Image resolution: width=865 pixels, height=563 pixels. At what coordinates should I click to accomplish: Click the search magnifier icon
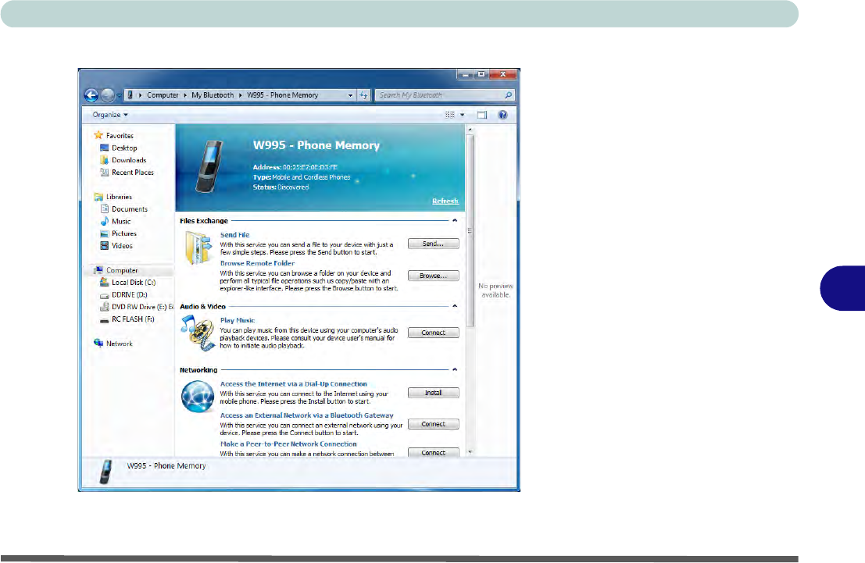509,95
